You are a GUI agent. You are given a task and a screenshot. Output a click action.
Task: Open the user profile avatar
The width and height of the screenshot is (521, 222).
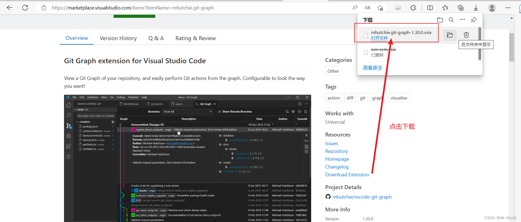(492, 8)
